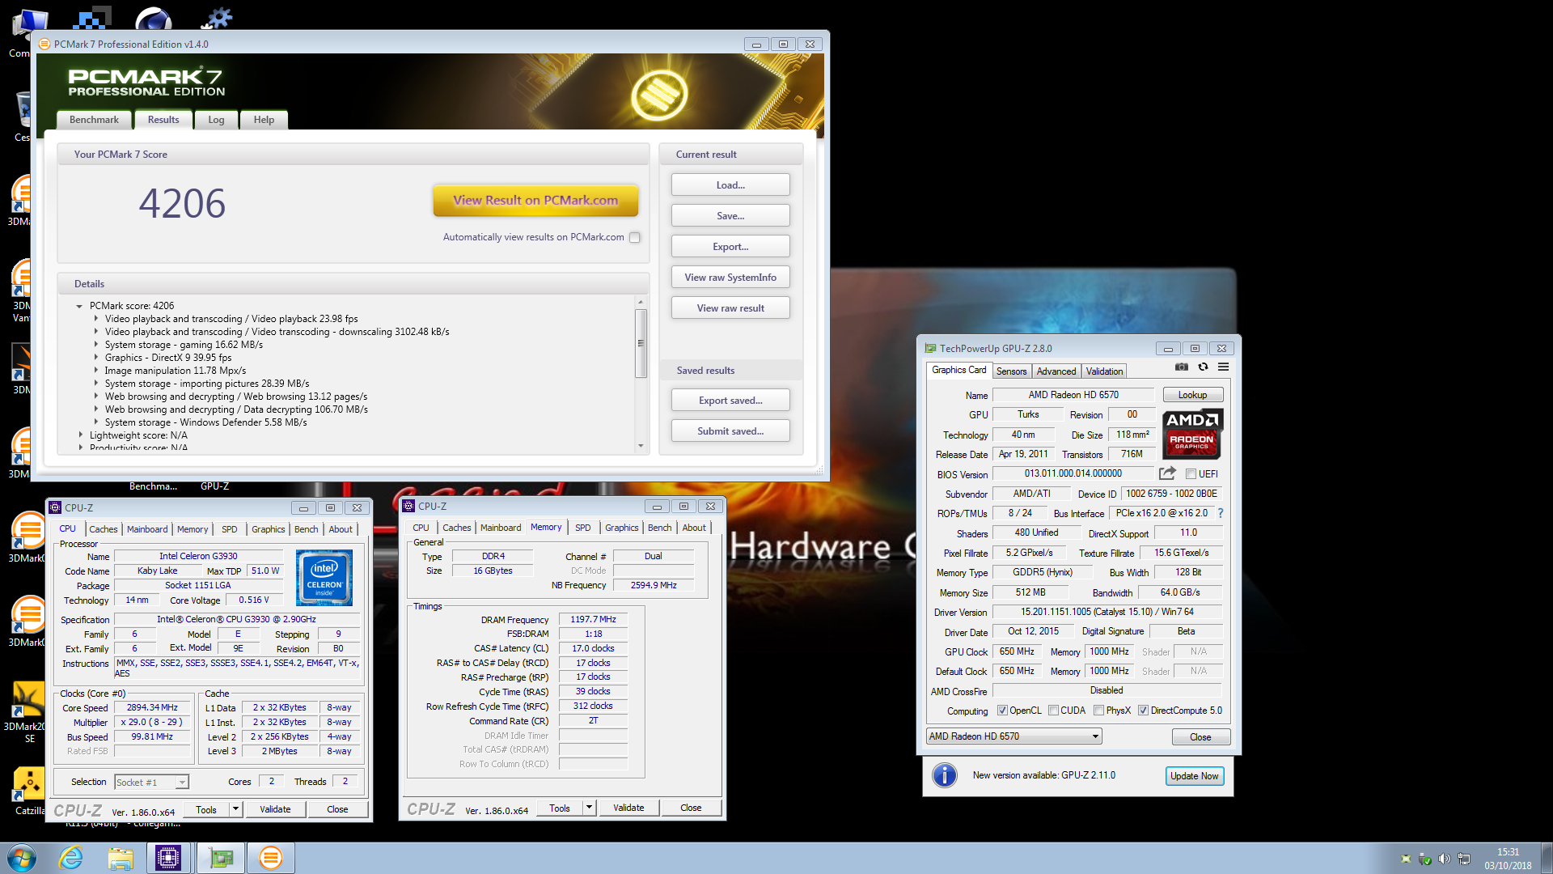Click the PCMark 7 title bar icon
Viewport: 1553px width, 874px height.
click(x=44, y=45)
